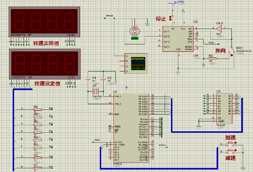Click the SPEED net label above the motor
Image resolution: width=253 pixels, height=172 pixels.
109,16
